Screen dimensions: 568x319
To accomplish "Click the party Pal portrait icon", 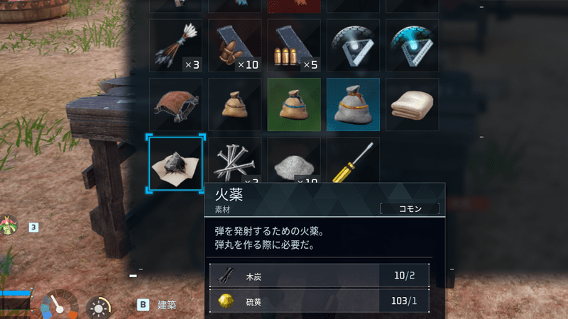I will pyautogui.click(x=9, y=225).
